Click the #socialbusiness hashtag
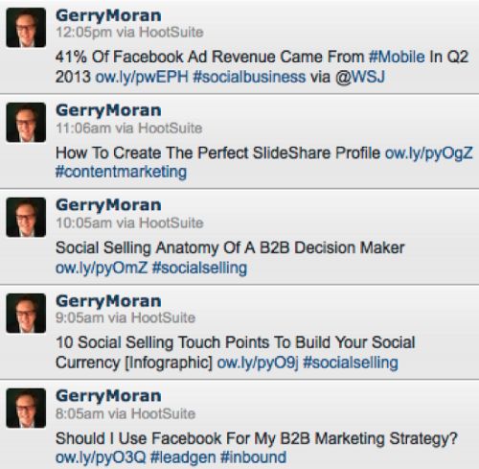This screenshot has height=469, width=479. 249,77
